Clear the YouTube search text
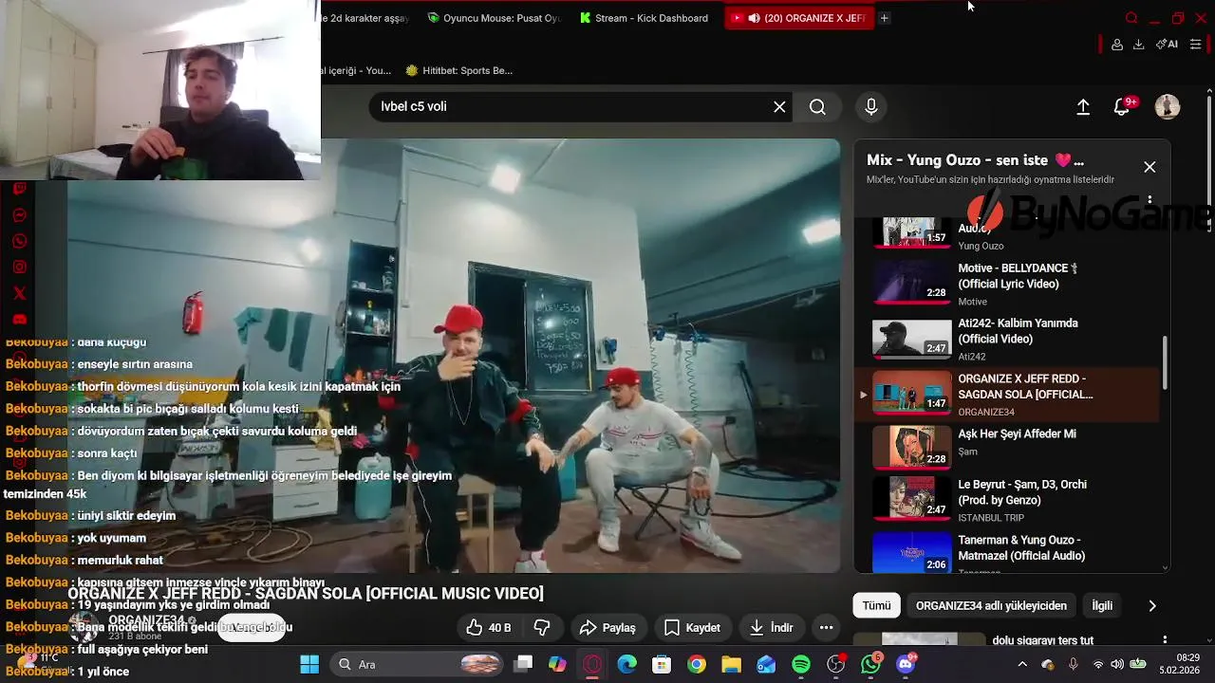The image size is (1215, 683). tap(779, 107)
